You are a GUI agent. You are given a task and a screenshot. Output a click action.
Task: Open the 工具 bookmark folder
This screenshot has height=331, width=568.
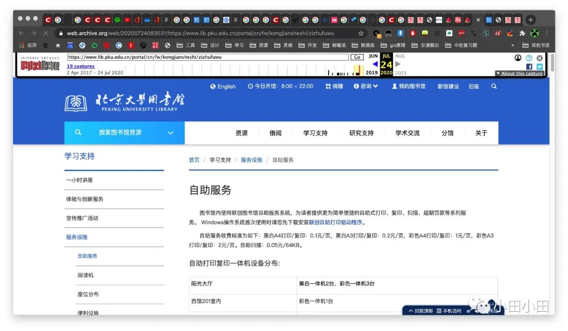click(186, 45)
